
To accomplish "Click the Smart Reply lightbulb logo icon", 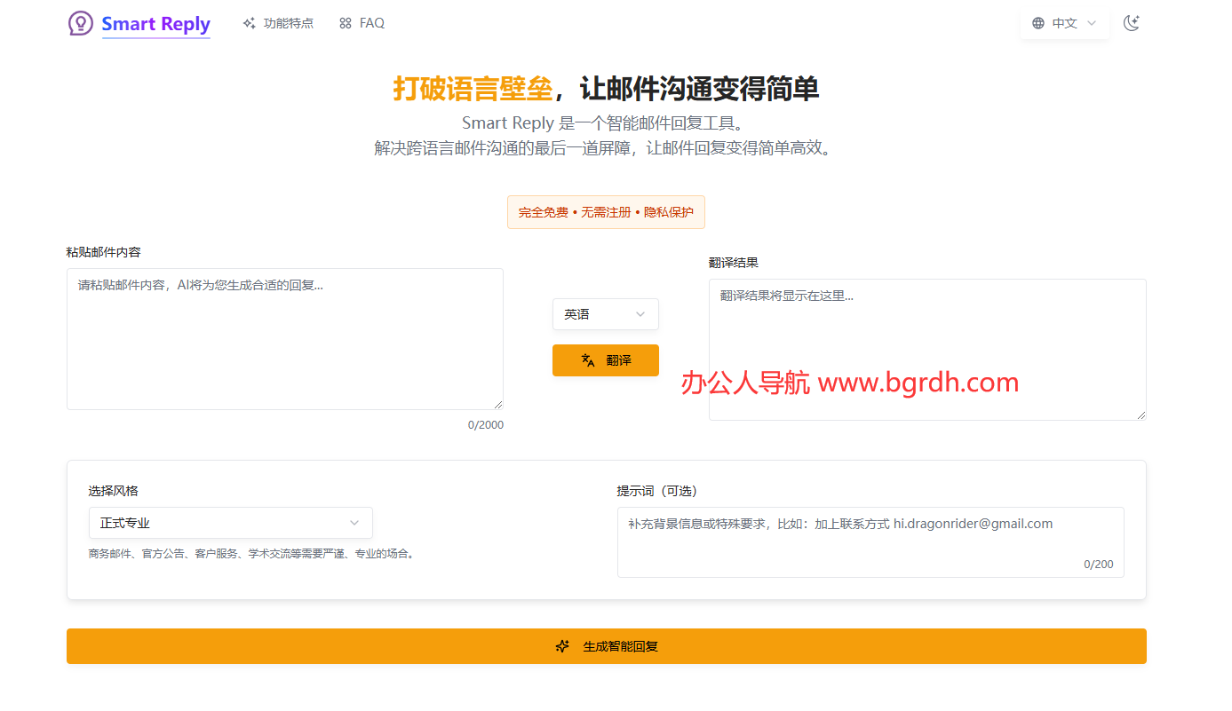I will click(x=81, y=24).
